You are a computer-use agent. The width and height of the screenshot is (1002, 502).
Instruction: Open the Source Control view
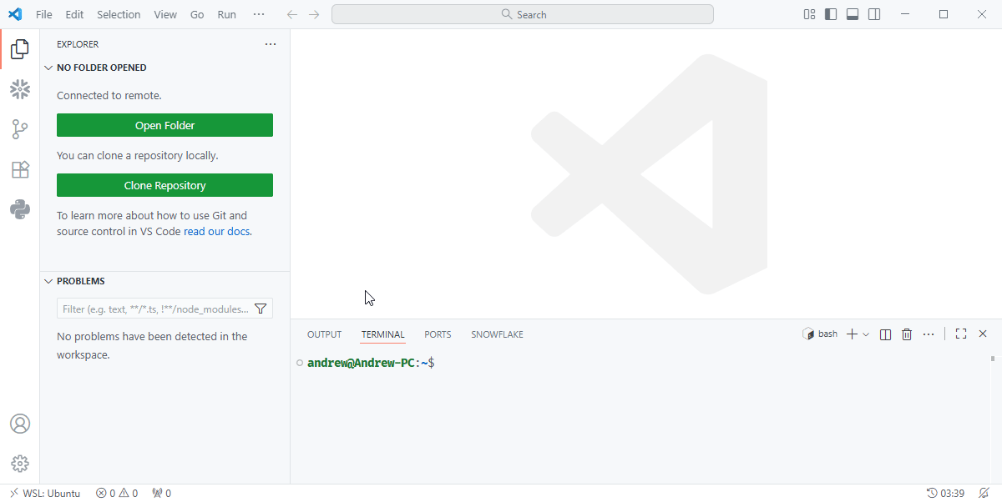tap(19, 128)
